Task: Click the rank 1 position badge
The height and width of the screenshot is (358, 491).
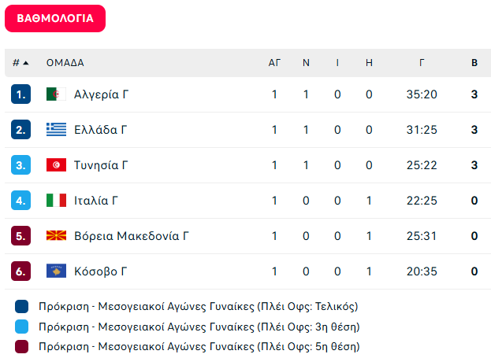Action: coord(20,94)
